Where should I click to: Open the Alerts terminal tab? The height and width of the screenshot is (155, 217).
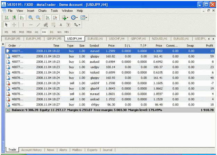coord(63,150)
